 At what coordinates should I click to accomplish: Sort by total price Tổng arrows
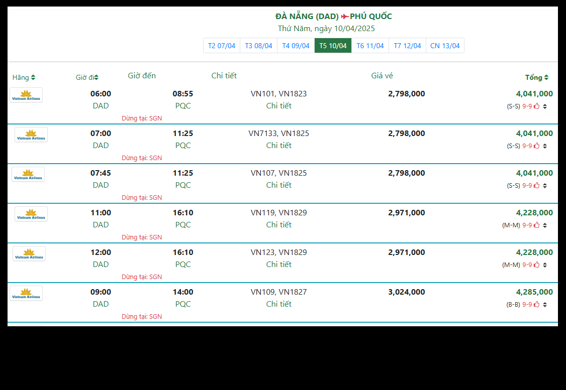(546, 77)
